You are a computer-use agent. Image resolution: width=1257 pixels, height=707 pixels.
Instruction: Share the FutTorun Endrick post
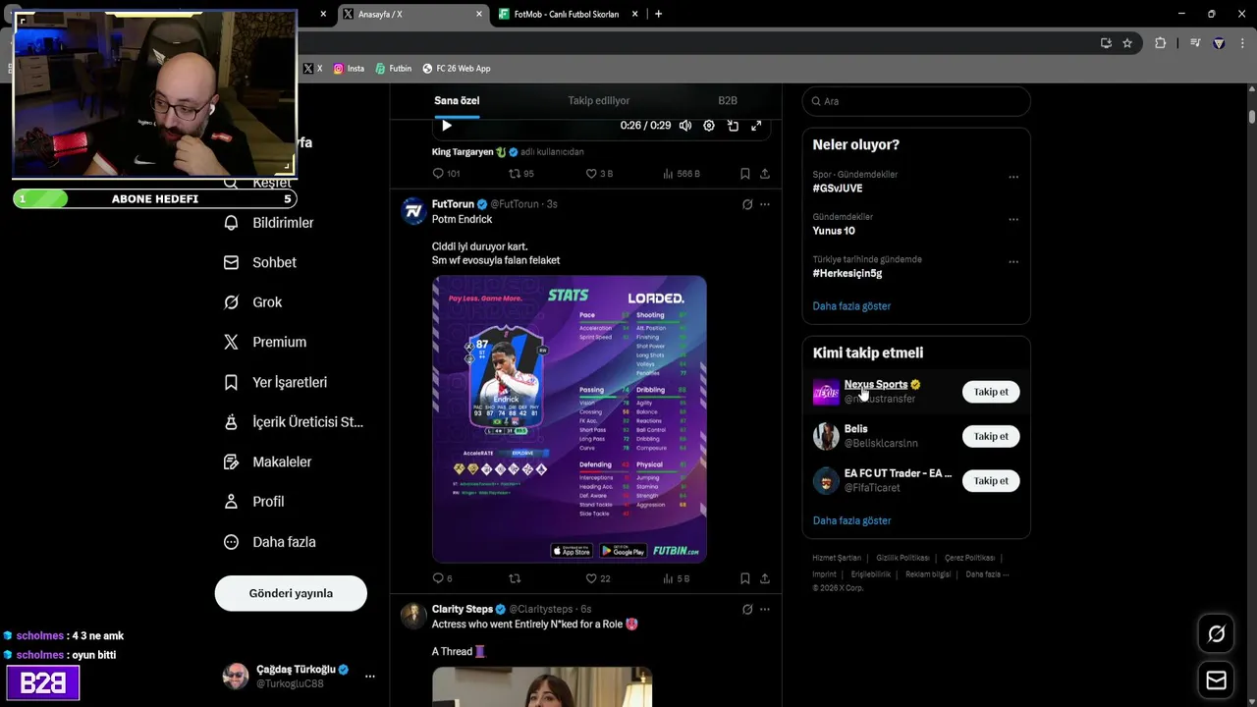pos(765,578)
